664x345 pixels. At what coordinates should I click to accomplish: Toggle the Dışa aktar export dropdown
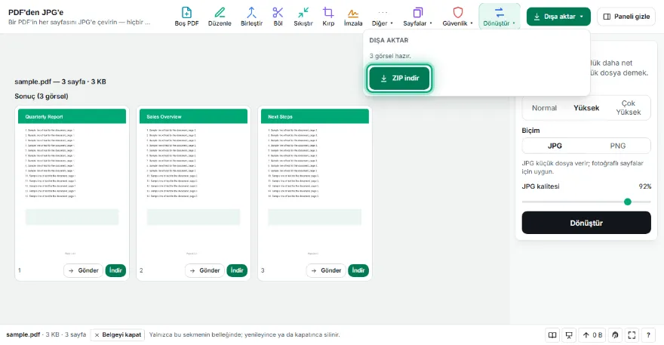[558, 17]
